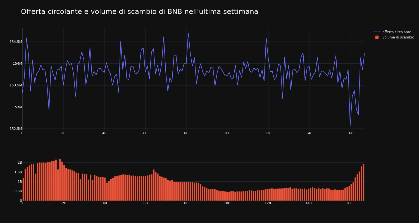The height and width of the screenshot is (223, 419).
Task: Click the line's highest peak near x=81
Action: (188, 33)
